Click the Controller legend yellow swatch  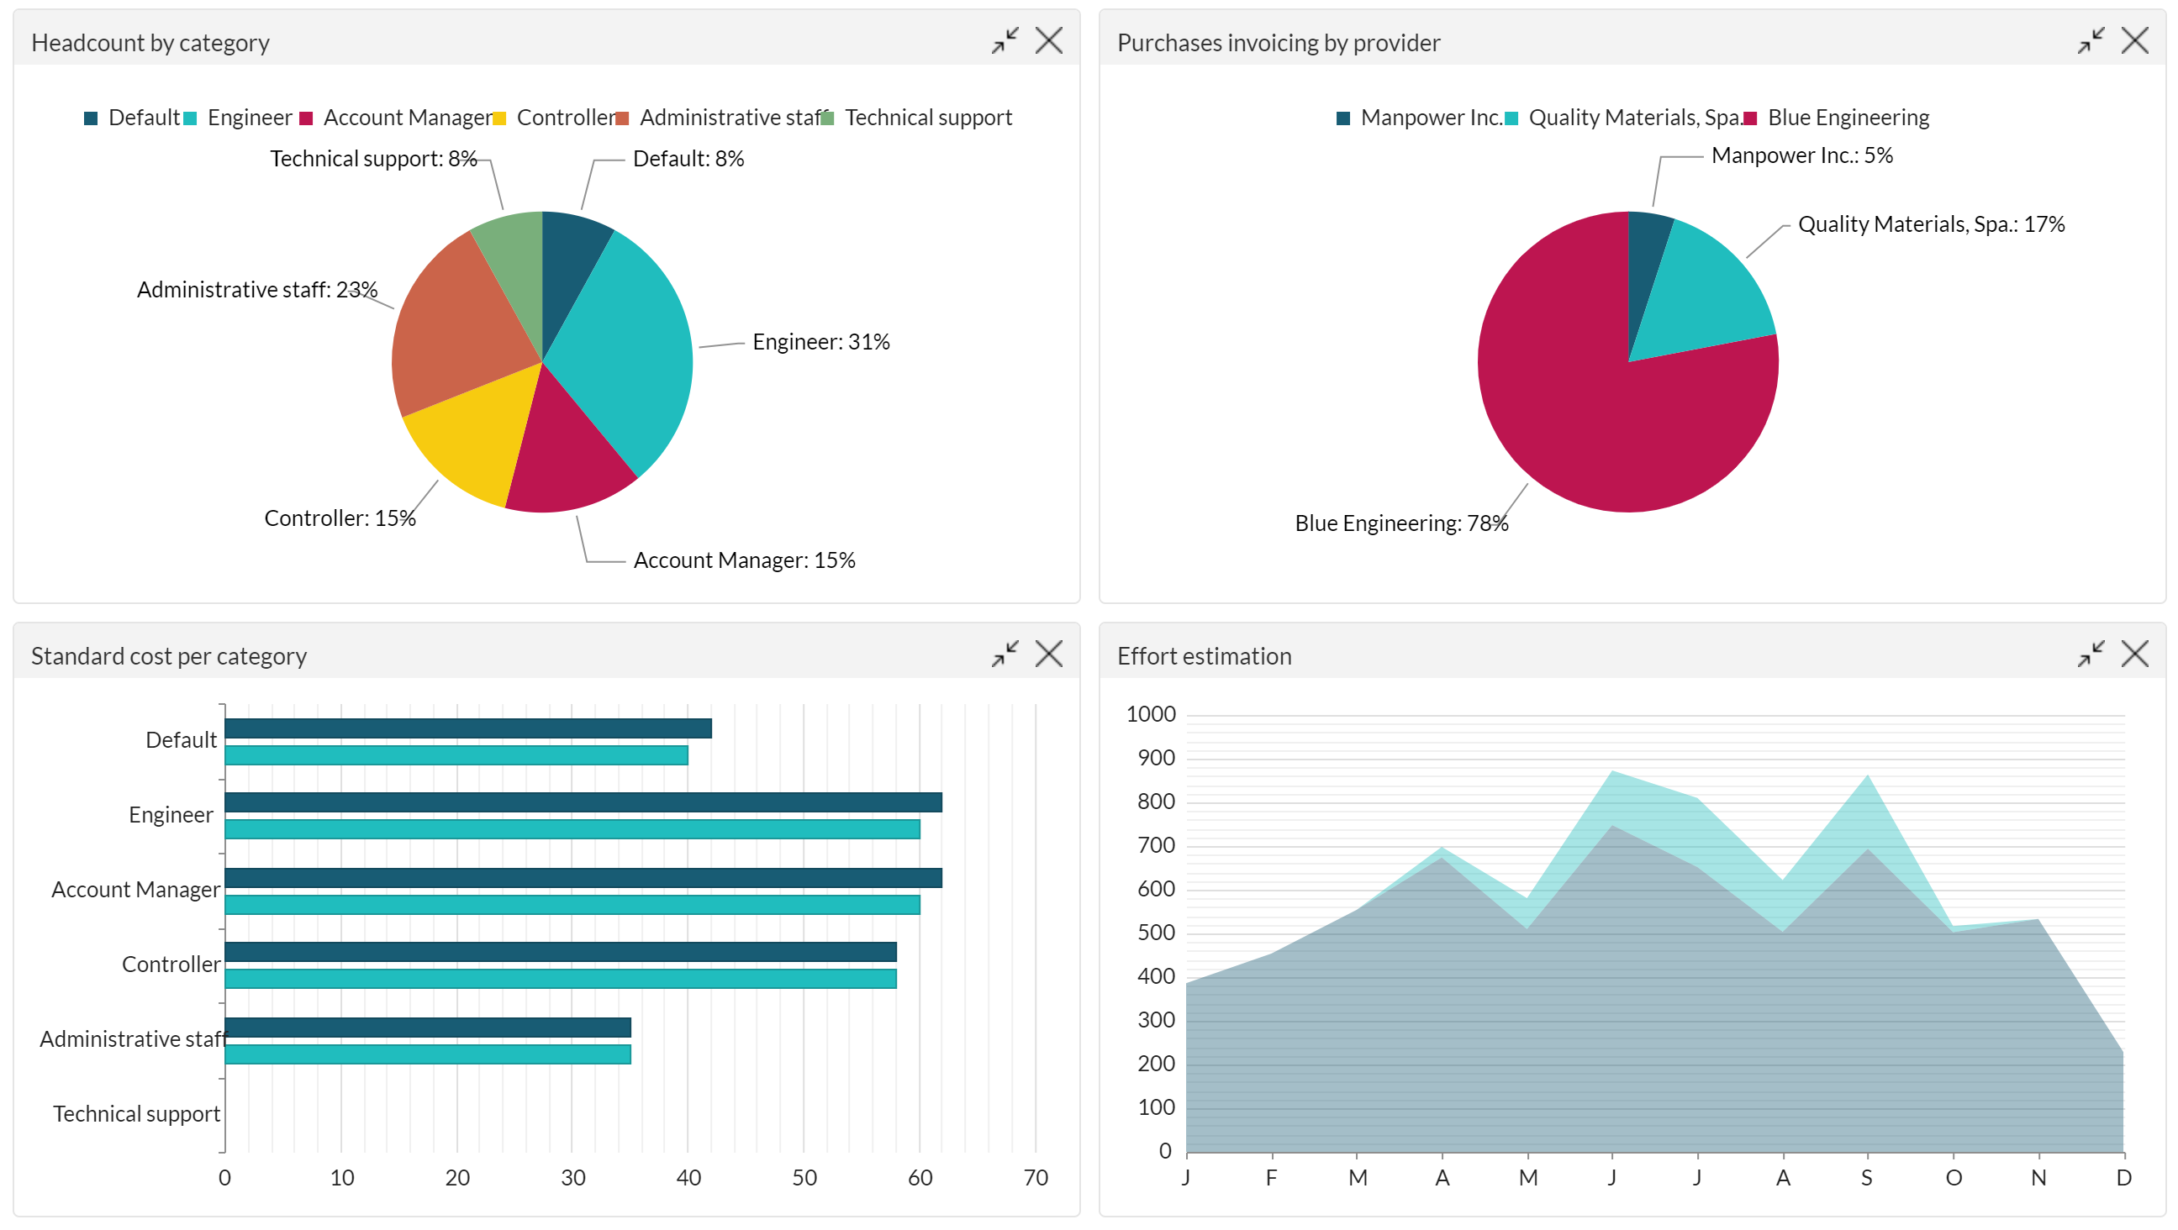coord(499,118)
